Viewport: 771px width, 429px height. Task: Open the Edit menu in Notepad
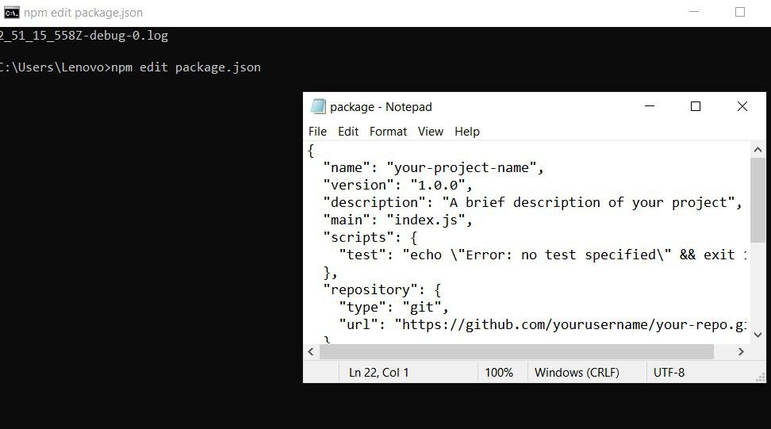(348, 132)
